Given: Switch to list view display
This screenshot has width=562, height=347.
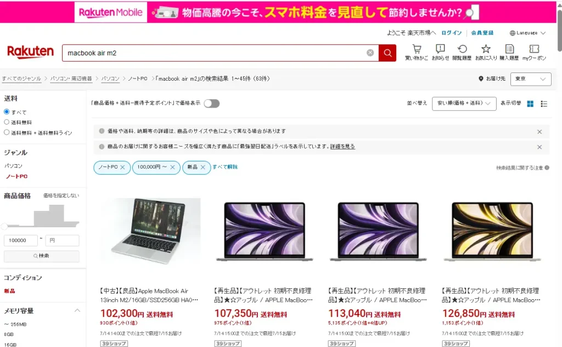Looking at the screenshot, I should point(544,104).
